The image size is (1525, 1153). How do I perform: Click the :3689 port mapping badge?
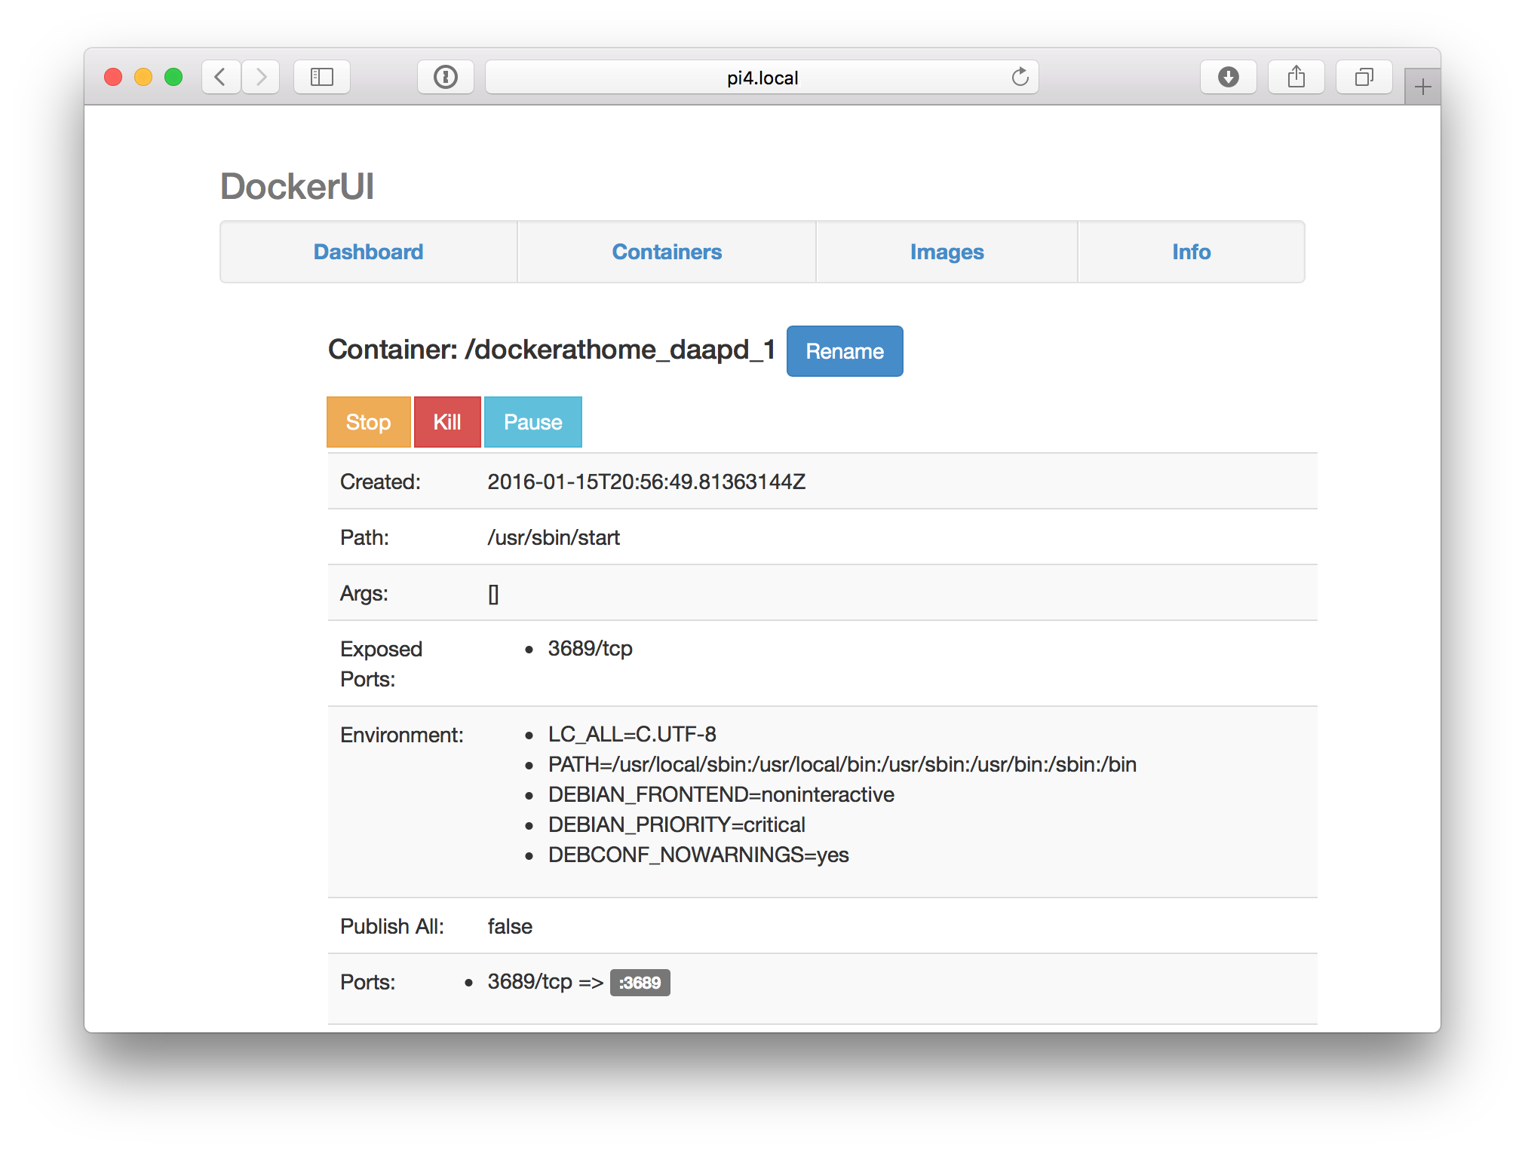click(x=640, y=982)
